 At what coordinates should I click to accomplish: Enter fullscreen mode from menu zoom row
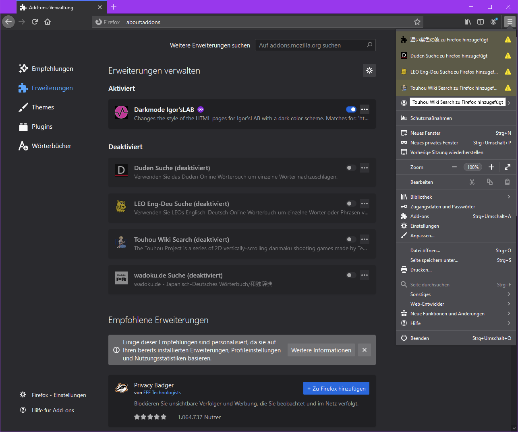(x=508, y=167)
